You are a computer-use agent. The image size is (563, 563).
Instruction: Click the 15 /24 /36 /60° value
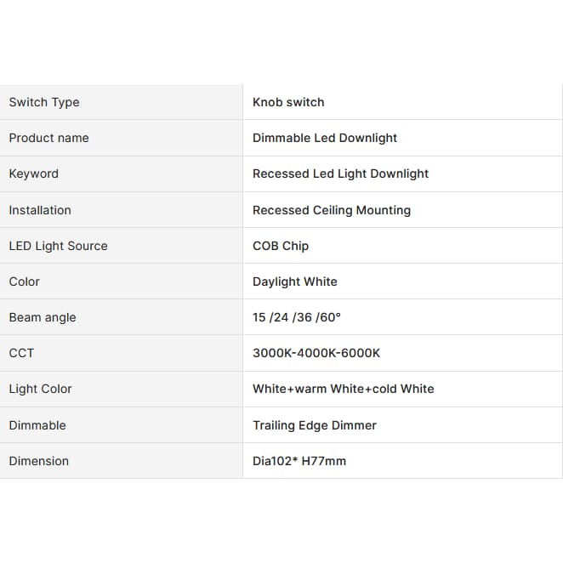coord(297,317)
